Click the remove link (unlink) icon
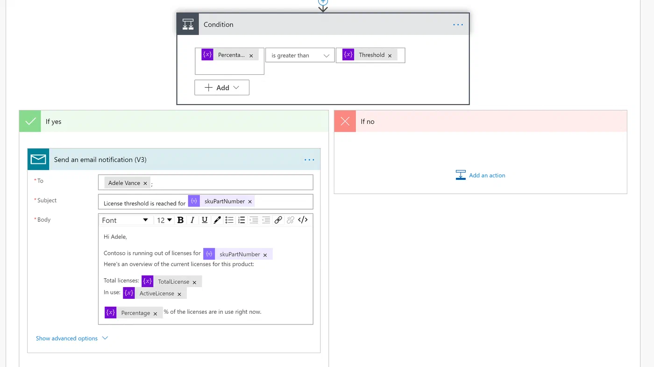The width and height of the screenshot is (654, 367). pos(290,220)
